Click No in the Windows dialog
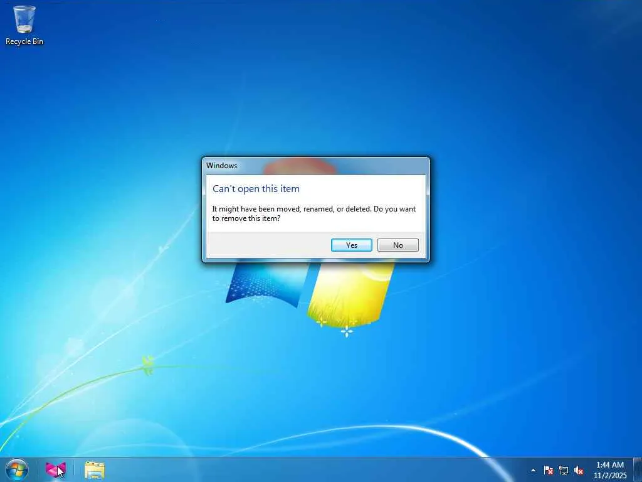 tap(397, 245)
